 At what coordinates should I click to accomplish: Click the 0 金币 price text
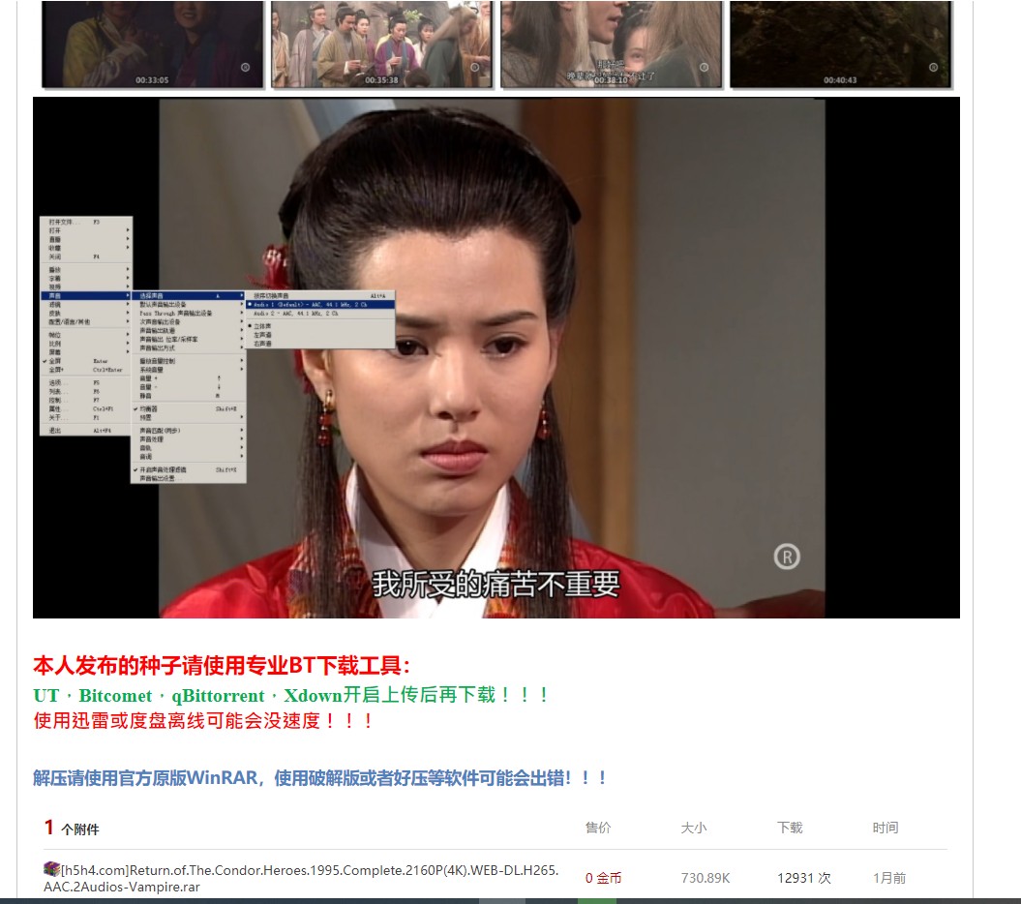pyautogui.click(x=603, y=878)
